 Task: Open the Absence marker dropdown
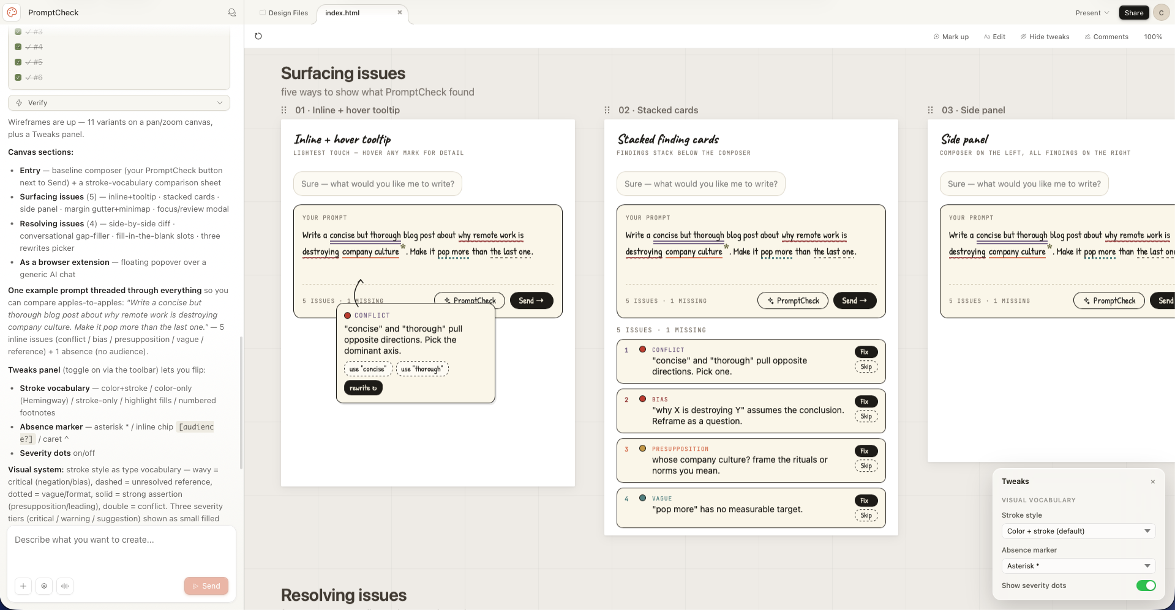[1078, 566]
